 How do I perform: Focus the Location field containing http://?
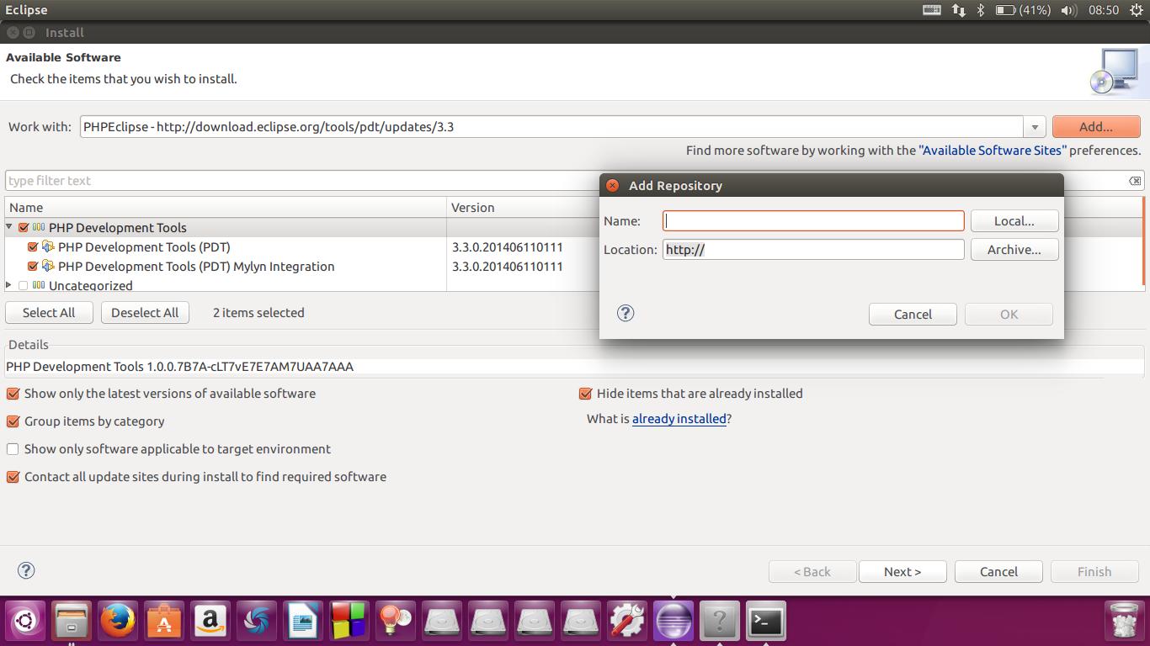[x=813, y=250]
